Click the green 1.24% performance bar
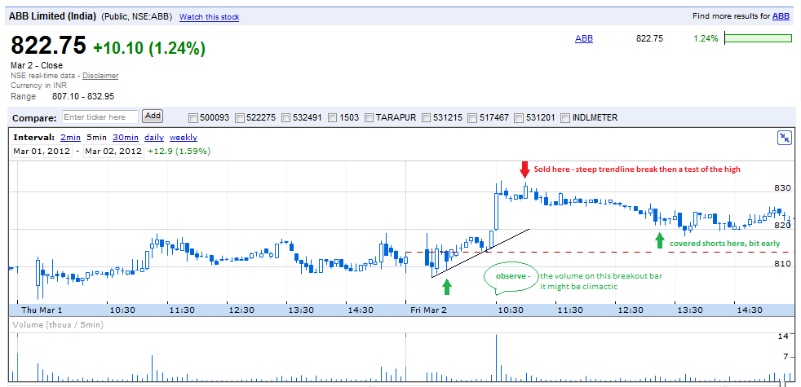Viewport: 801px width, 387px height. coord(759,38)
